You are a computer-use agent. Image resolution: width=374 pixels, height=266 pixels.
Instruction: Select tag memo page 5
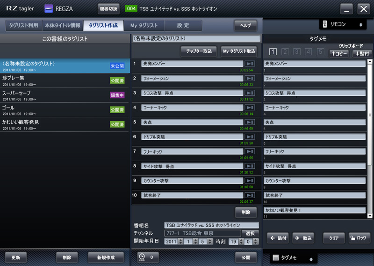pos(320,51)
